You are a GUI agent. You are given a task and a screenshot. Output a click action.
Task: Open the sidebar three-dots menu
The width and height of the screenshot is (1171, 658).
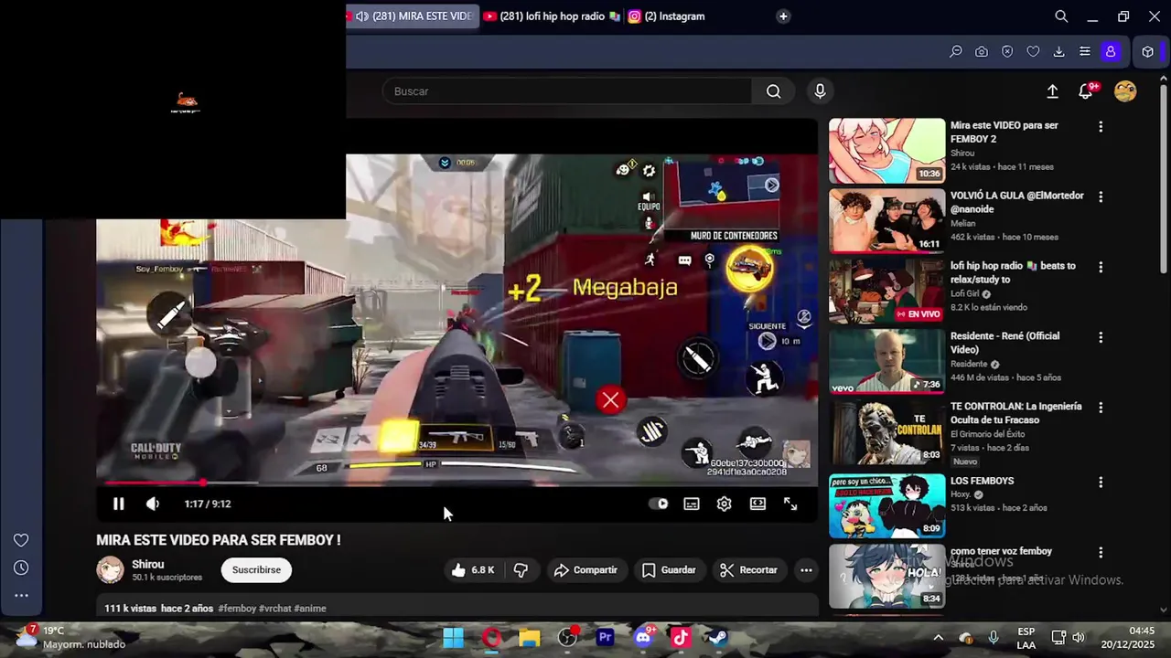click(x=21, y=595)
